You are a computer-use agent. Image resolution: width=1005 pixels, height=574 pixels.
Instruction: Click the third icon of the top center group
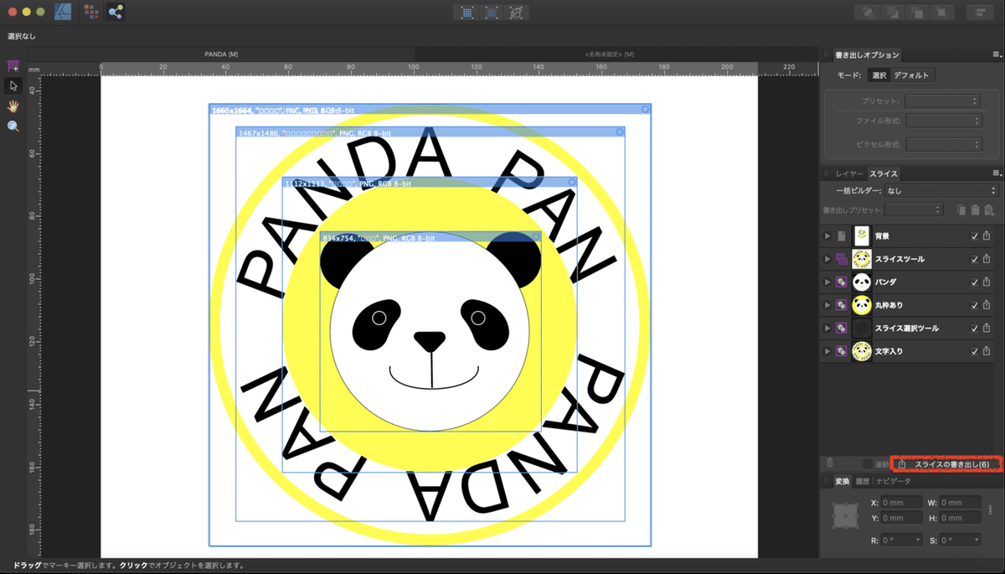coord(516,13)
